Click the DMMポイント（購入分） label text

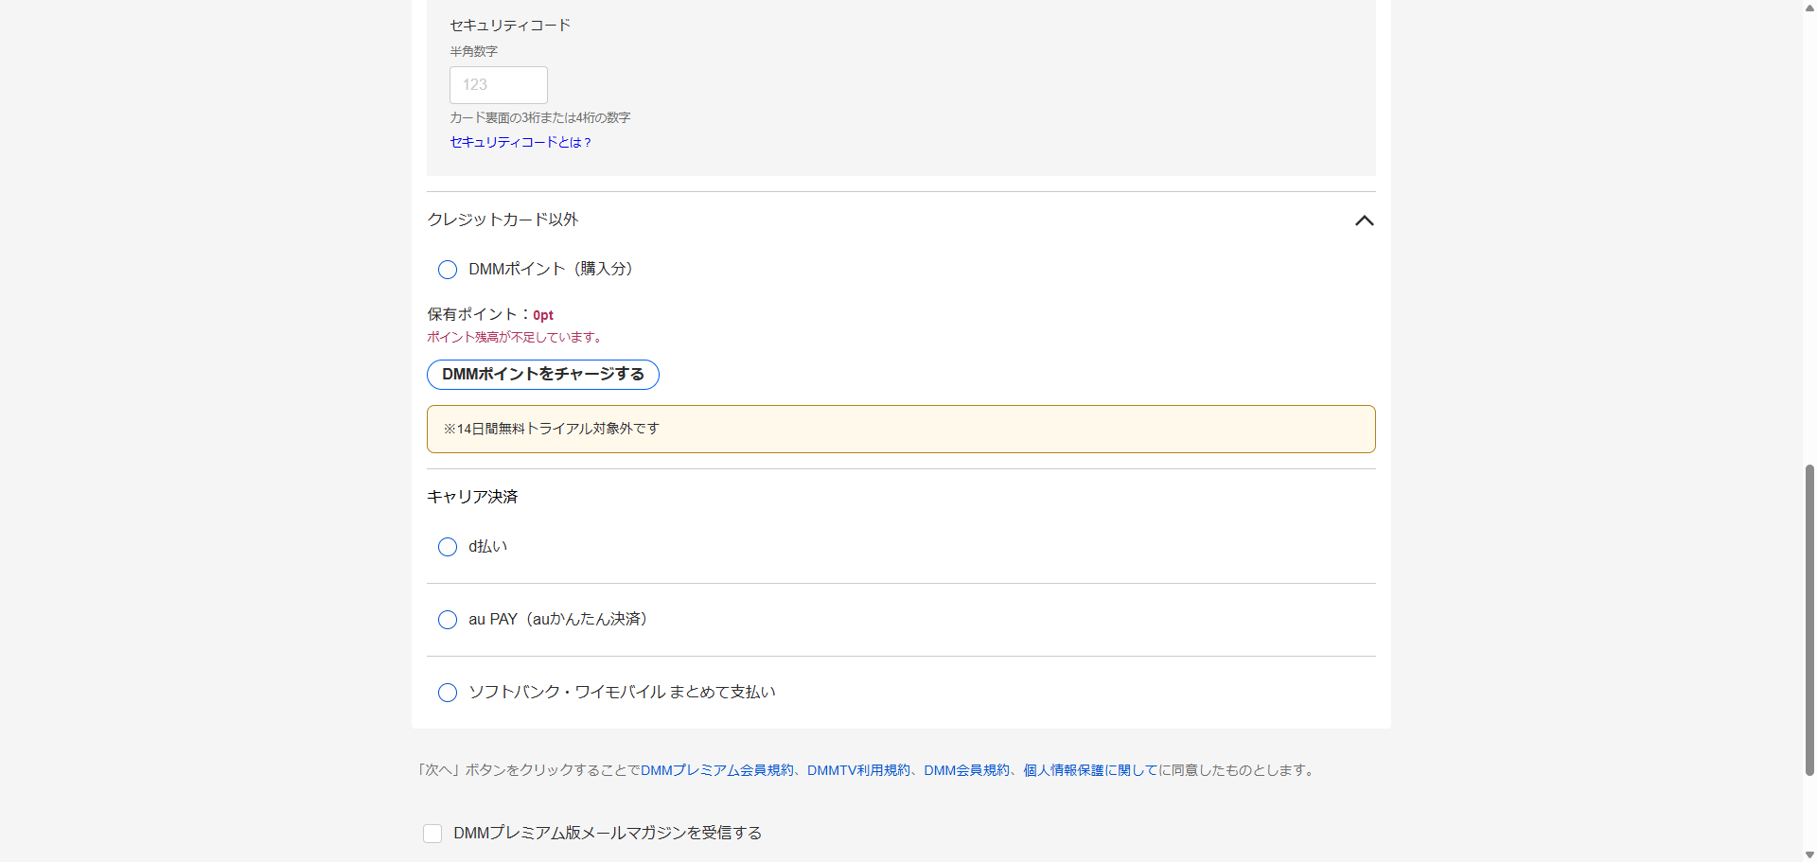550,269
